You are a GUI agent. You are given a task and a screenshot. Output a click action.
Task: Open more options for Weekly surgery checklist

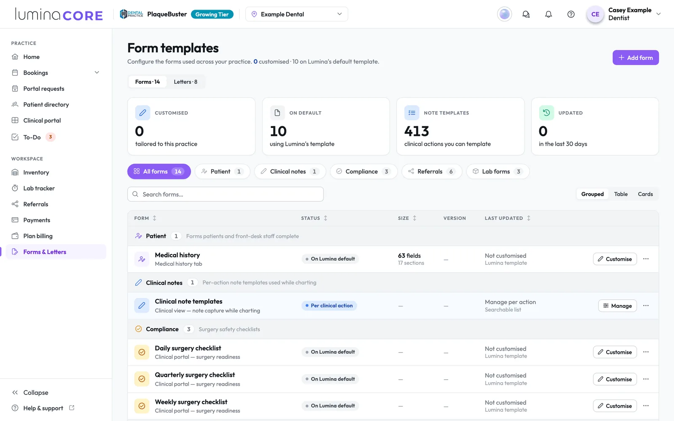click(x=646, y=406)
